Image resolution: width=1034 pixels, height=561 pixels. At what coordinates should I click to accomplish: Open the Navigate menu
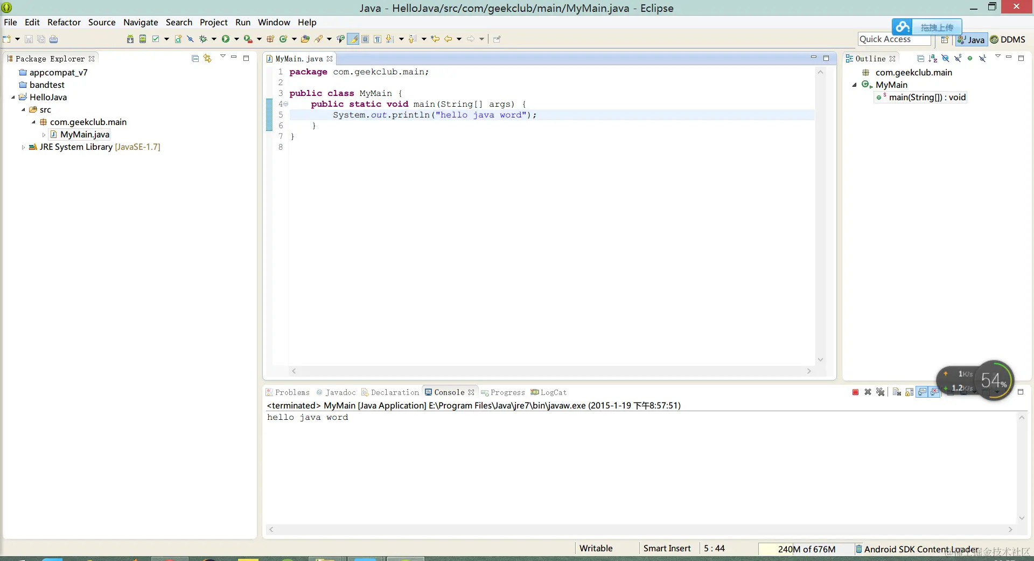[141, 22]
